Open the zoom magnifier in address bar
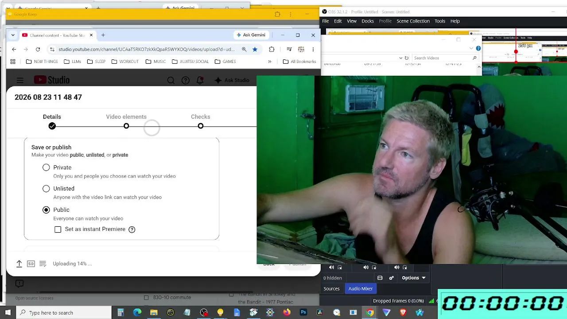The height and width of the screenshot is (319, 567). pos(244,49)
